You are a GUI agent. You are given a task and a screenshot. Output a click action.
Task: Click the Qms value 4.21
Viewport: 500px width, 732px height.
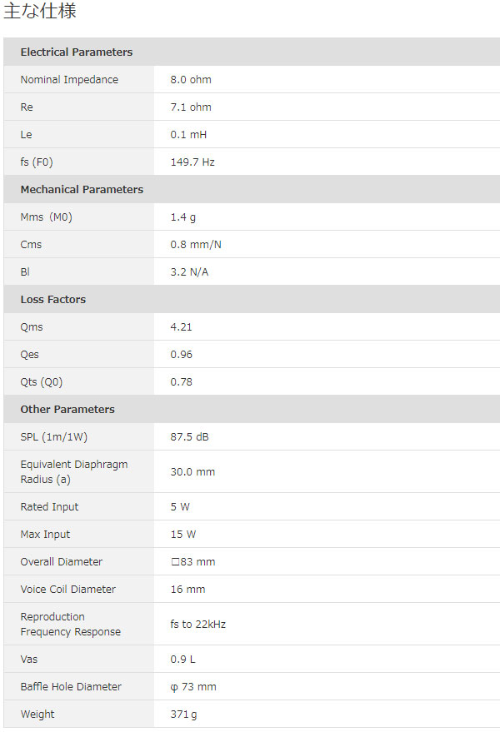(181, 327)
